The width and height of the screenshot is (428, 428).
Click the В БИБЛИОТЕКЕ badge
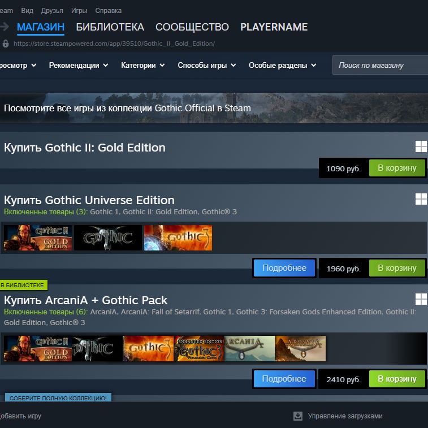(24, 285)
